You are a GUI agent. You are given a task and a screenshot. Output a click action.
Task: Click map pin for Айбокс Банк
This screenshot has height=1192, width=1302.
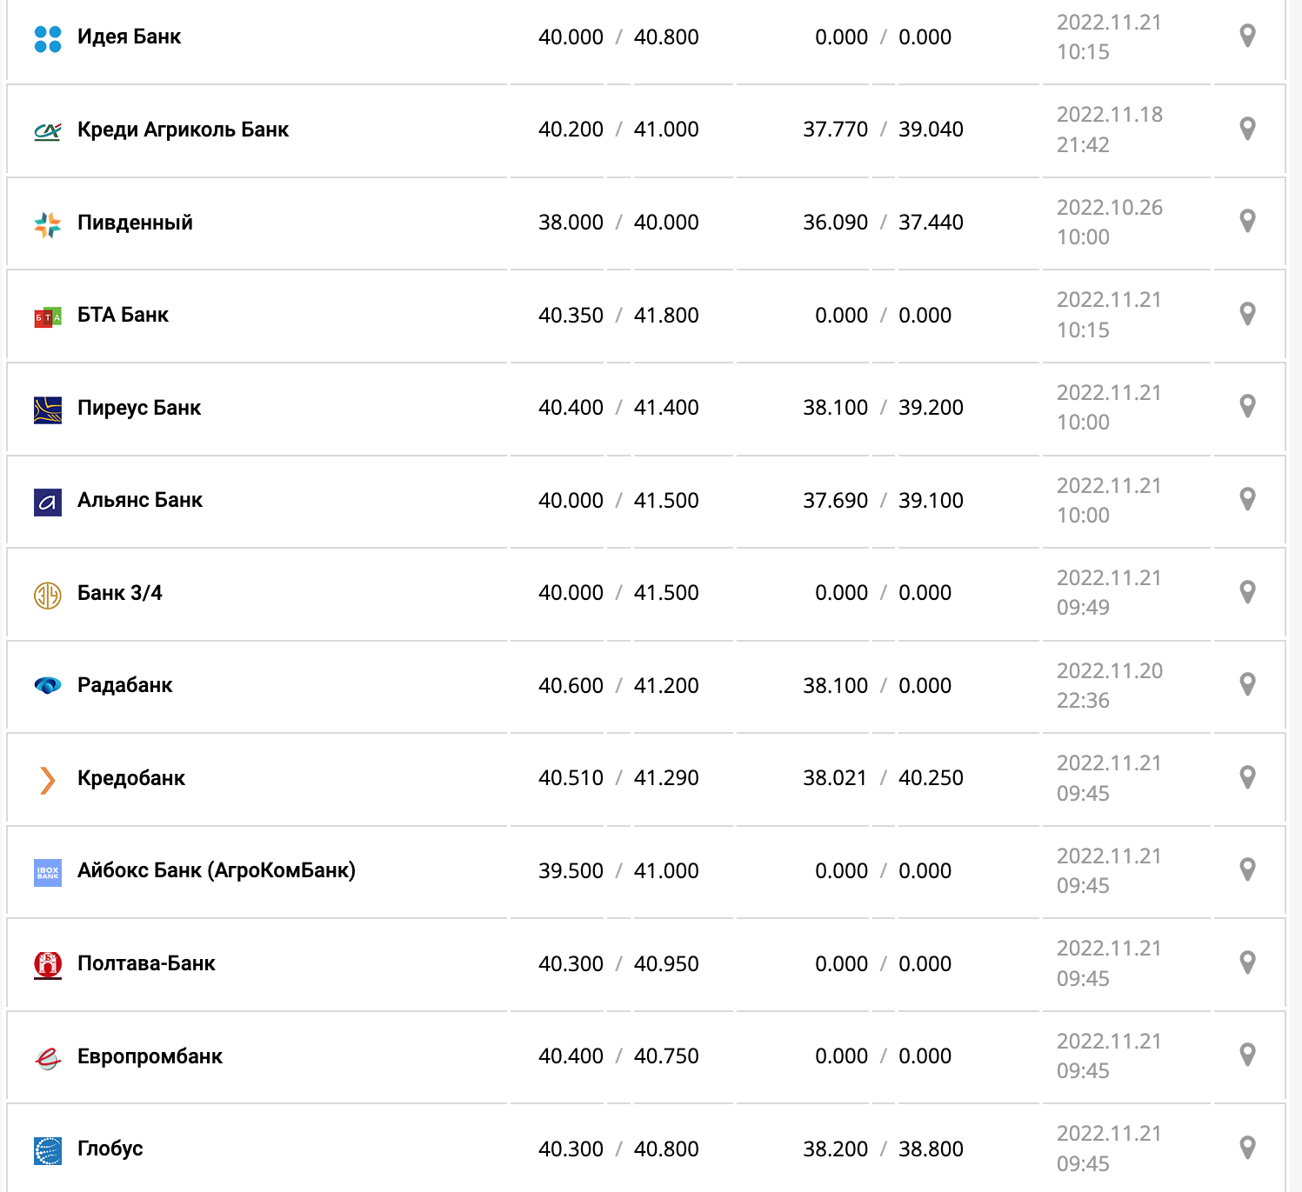[x=1247, y=869]
